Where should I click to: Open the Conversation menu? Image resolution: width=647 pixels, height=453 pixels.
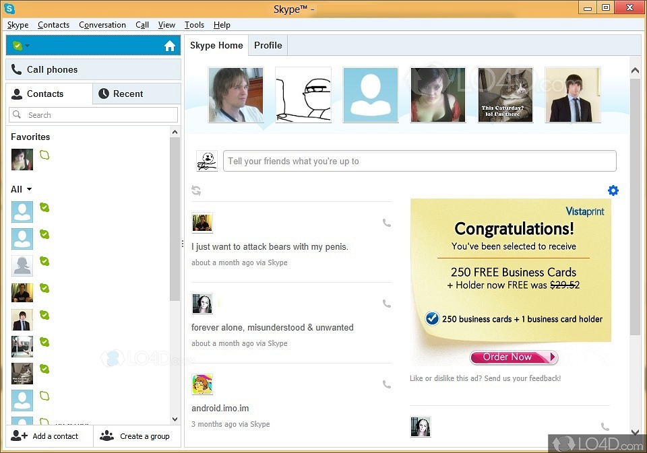point(102,25)
